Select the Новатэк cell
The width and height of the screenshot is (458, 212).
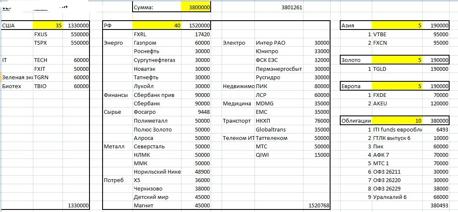point(157,69)
